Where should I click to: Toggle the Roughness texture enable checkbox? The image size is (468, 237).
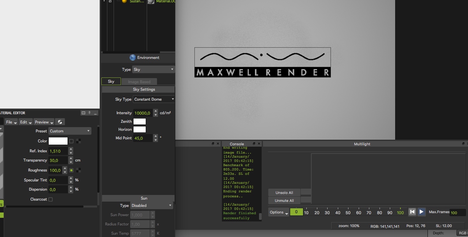click(x=71, y=170)
